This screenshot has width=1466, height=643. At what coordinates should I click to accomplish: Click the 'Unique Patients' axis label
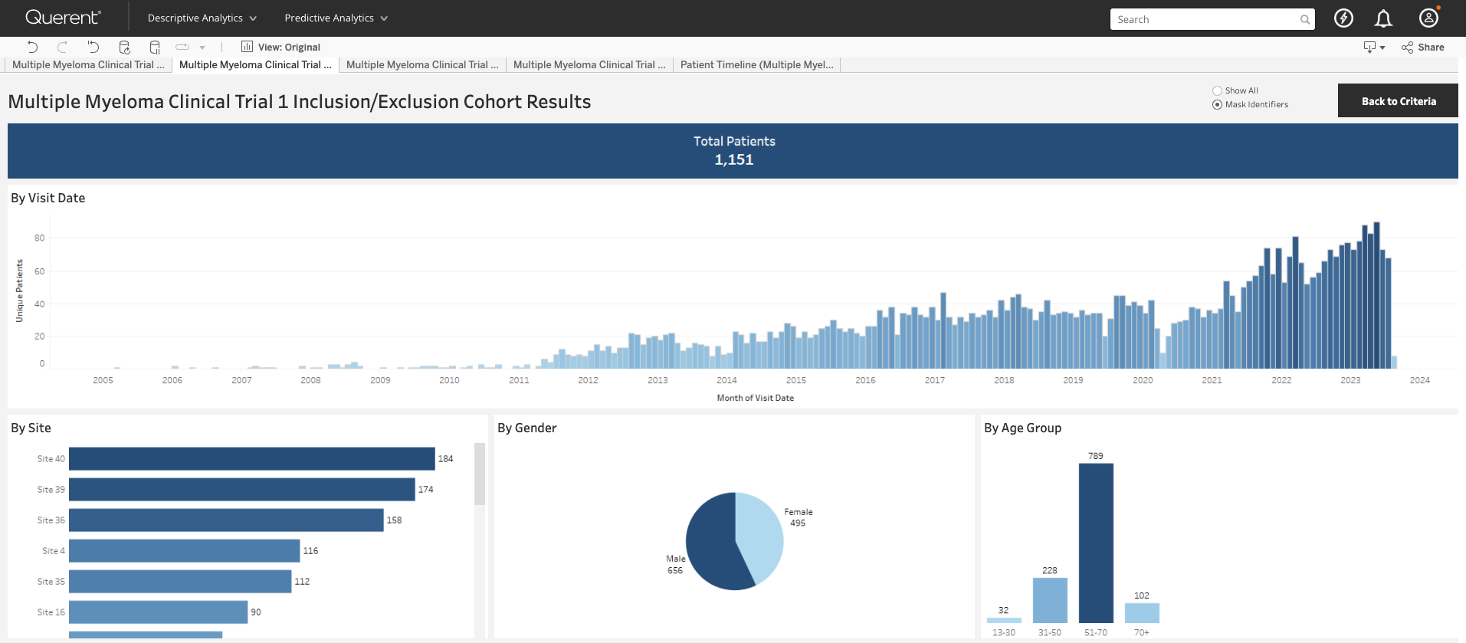coord(19,290)
